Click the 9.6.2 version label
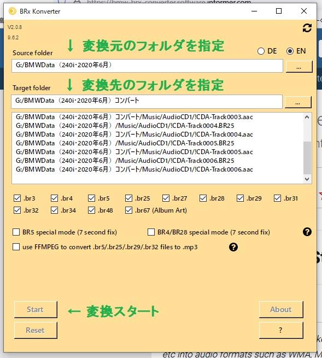This screenshot has width=322, height=358. point(13,38)
